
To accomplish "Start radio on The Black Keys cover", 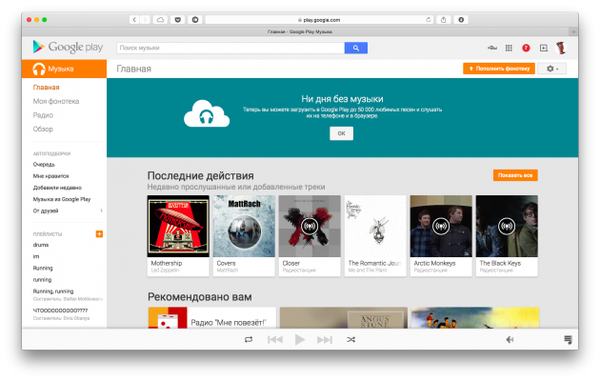I will (x=507, y=226).
